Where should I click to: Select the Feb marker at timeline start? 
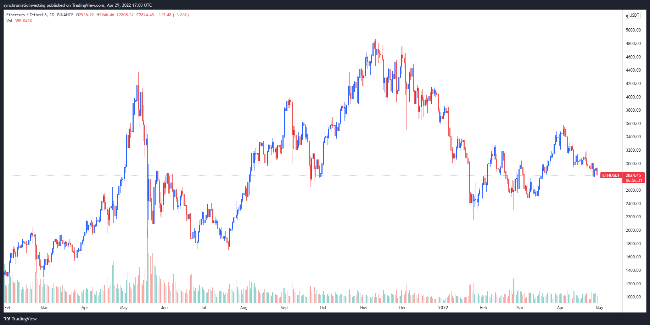tap(8, 308)
